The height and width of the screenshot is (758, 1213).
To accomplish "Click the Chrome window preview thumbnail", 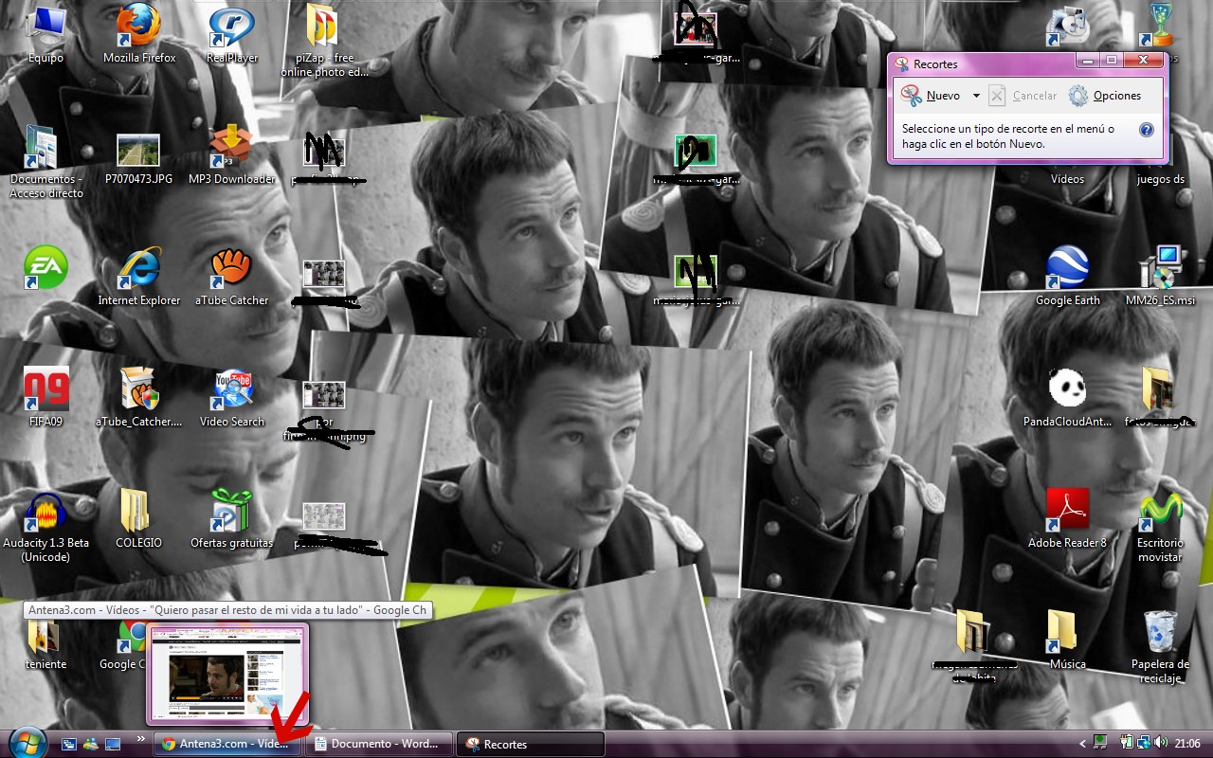I will (227, 674).
